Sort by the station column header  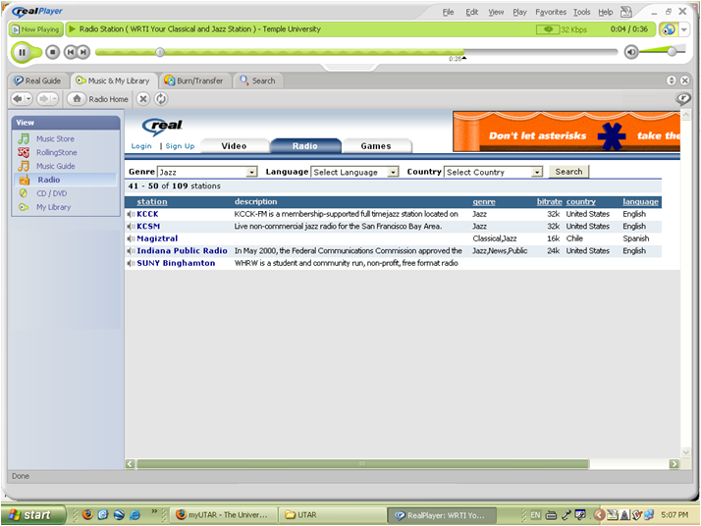tap(152, 202)
